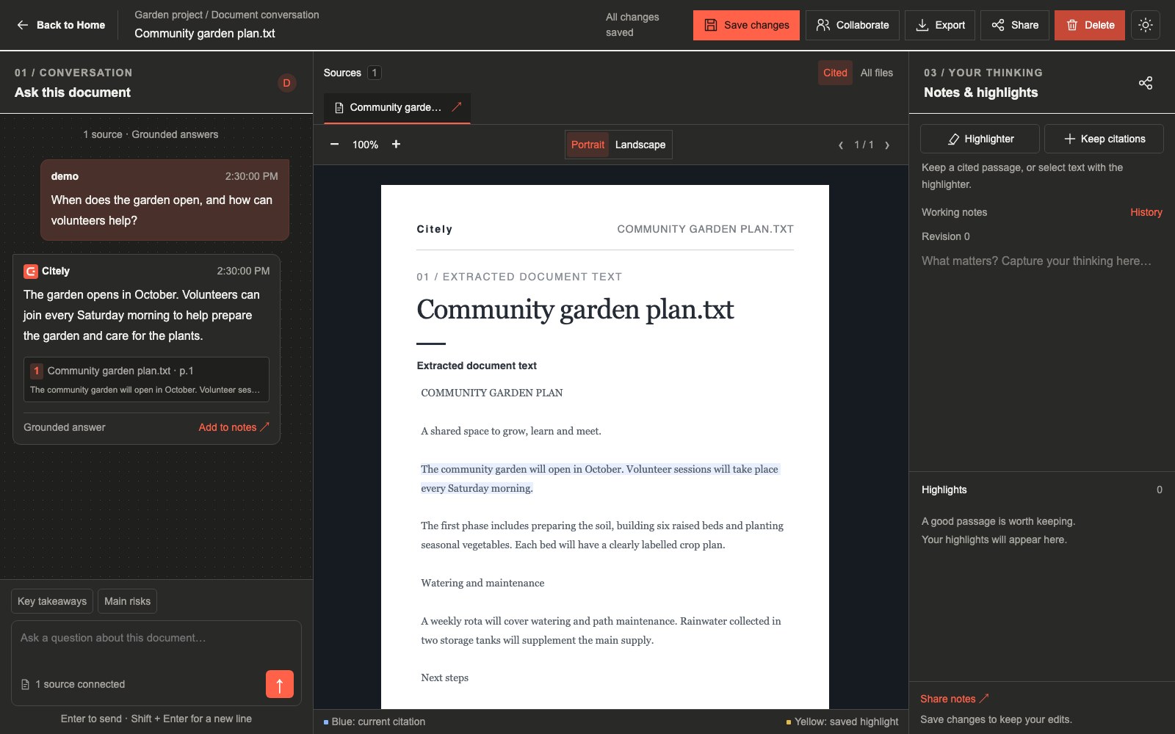The image size is (1175, 734).
Task: Click the demo user avatar D
Action: (286, 83)
